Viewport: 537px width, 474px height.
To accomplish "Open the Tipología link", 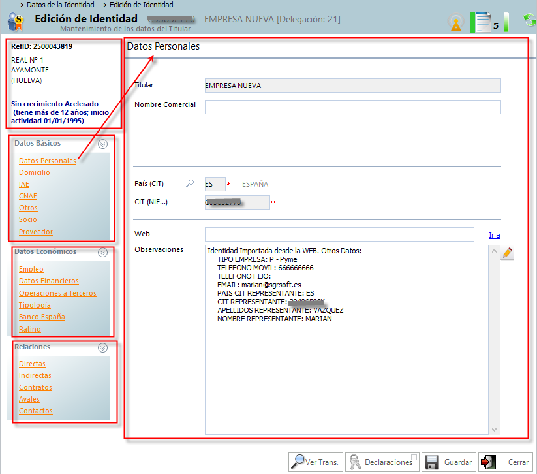I will pos(35,305).
